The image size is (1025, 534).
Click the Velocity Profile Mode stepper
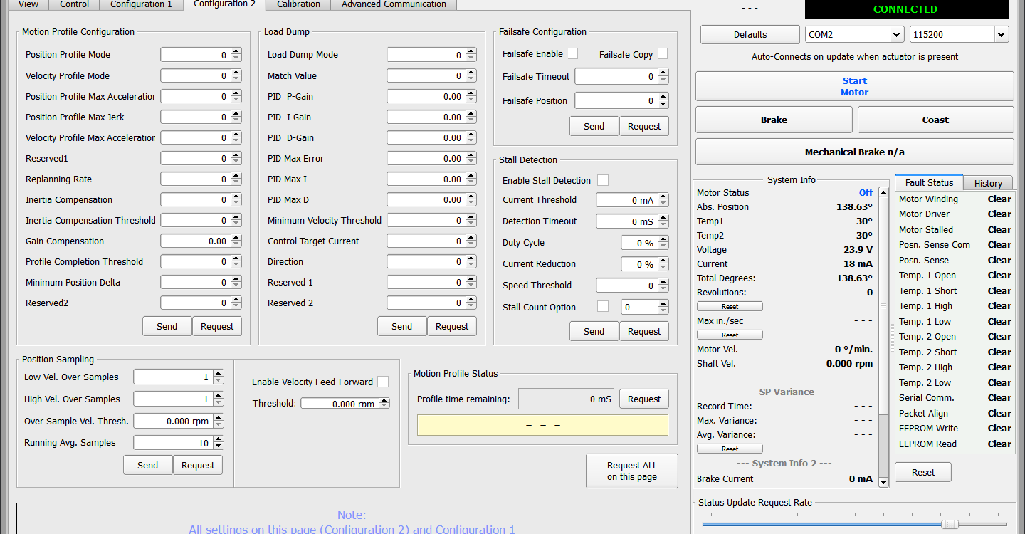tap(236, 75)
